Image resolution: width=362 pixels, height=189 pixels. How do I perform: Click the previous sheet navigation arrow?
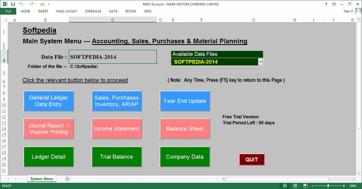(x=8, y=179)
